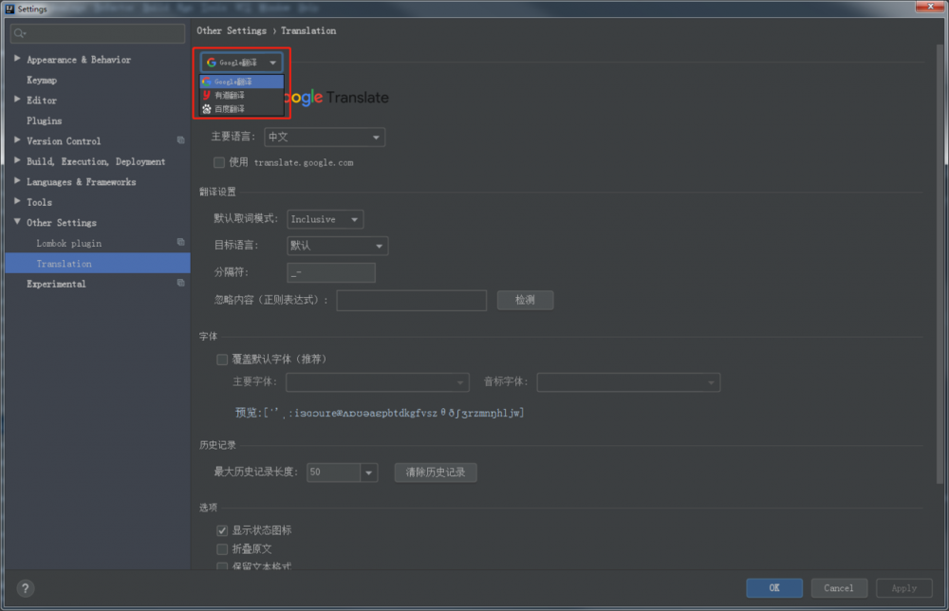Select Lombok plugin in the sidebar
This screenshot has height=611, width=949.
68,243
